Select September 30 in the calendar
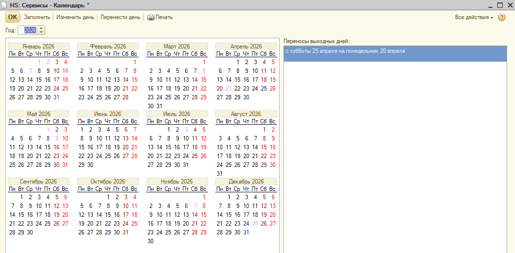Screen dimensions: 515x253 [x=30, y=232]
